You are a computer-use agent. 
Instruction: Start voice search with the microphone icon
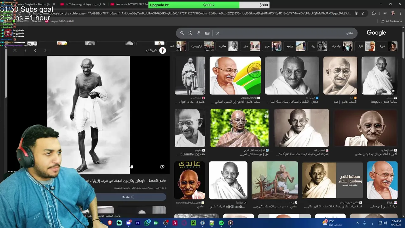click(199, 33)
